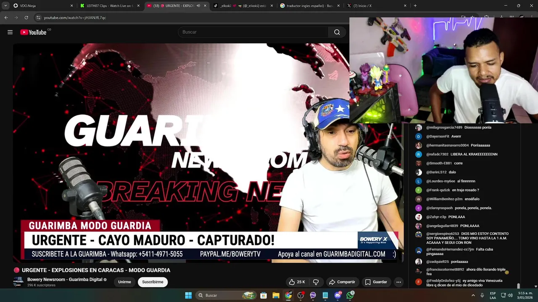Click the taskbar Buscar search box
This screenshot has height=302, width=538.
point(226,295)
